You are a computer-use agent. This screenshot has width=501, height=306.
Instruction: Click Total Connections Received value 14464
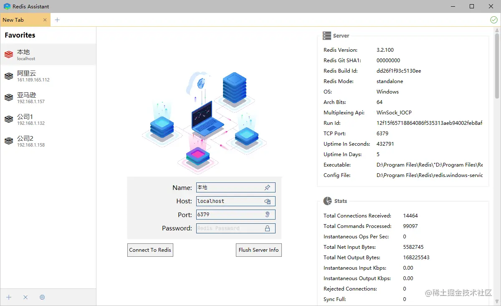(410, 216)
